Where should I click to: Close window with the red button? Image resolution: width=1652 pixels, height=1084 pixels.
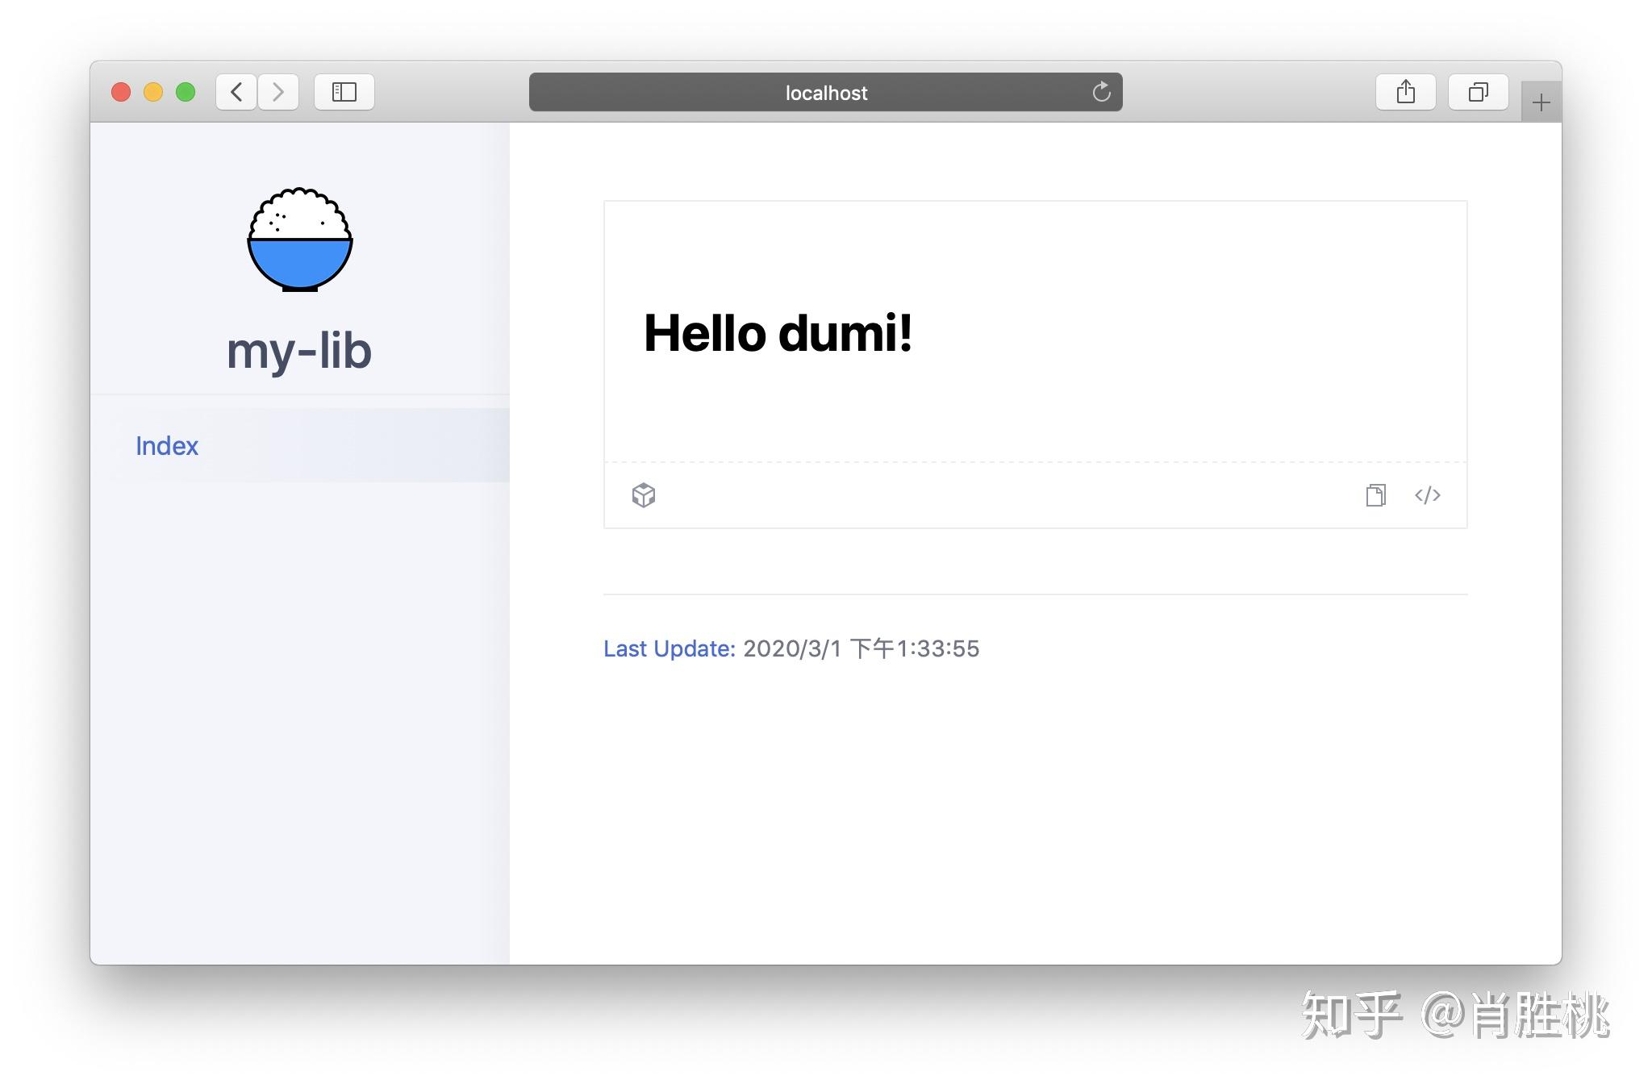click(x=121, y=92)
